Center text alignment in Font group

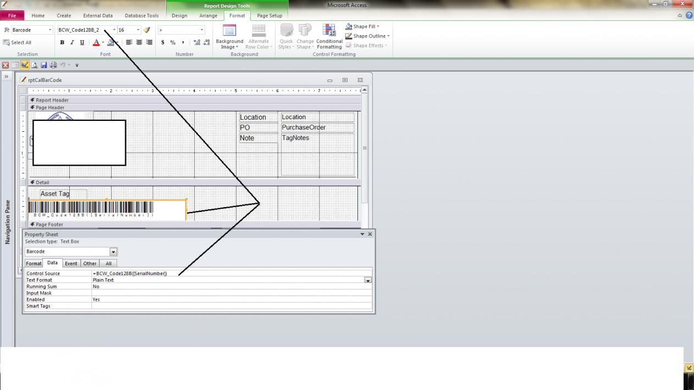139,42
